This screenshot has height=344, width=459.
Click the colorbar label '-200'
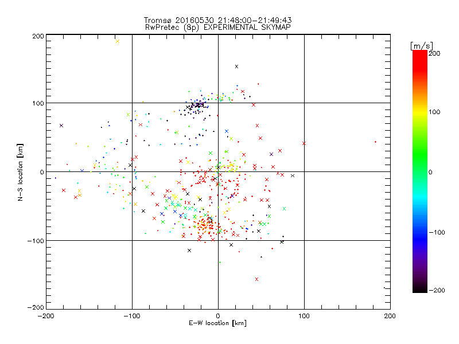437,290
